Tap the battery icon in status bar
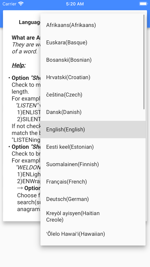150x267 pixels. click(143, 4)
